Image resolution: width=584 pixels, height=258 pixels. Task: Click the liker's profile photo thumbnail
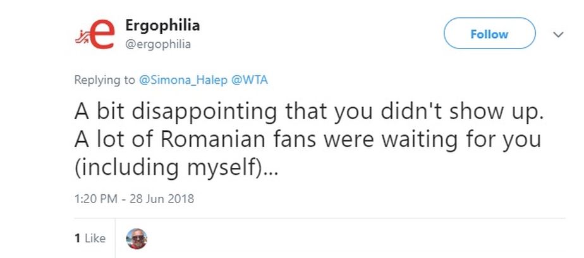point(137,238)
